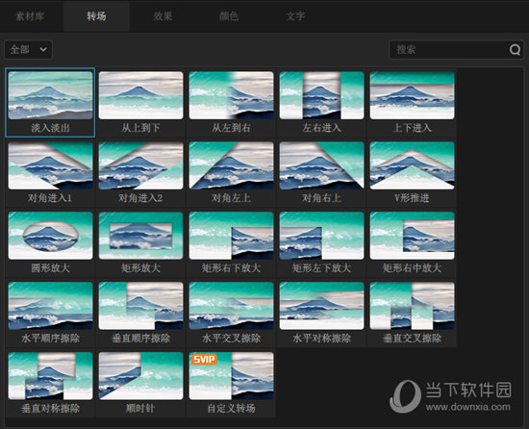Pick the 左右进入 transition thumbnail
The width and height of the screenshot is (529, 429).
321,95
